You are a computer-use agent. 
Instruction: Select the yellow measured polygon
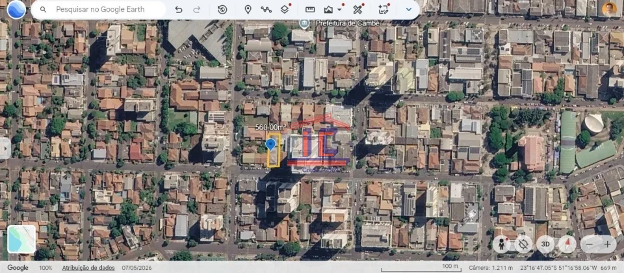tap(273, 149)
